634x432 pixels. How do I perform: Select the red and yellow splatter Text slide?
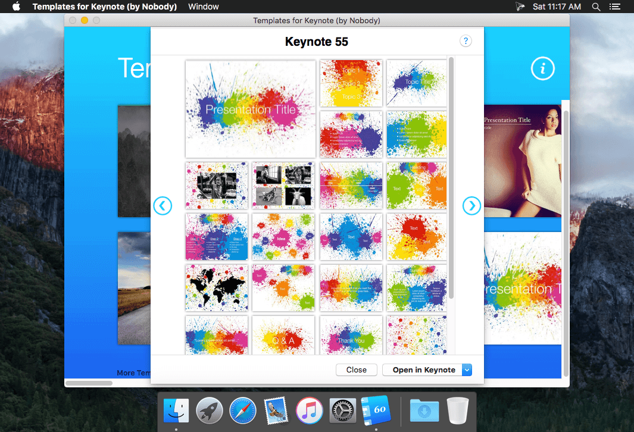(x=417, y=237)
